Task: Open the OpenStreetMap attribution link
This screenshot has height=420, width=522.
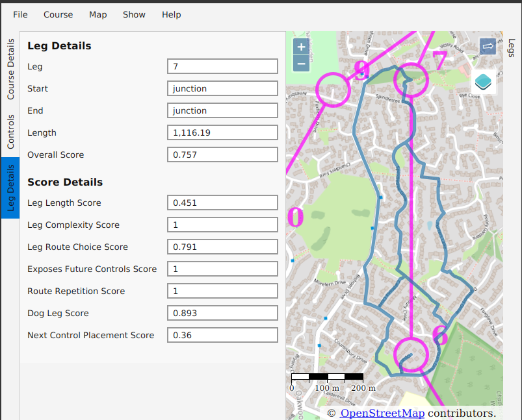Action: pyautogui.click(x=382, y=413)
